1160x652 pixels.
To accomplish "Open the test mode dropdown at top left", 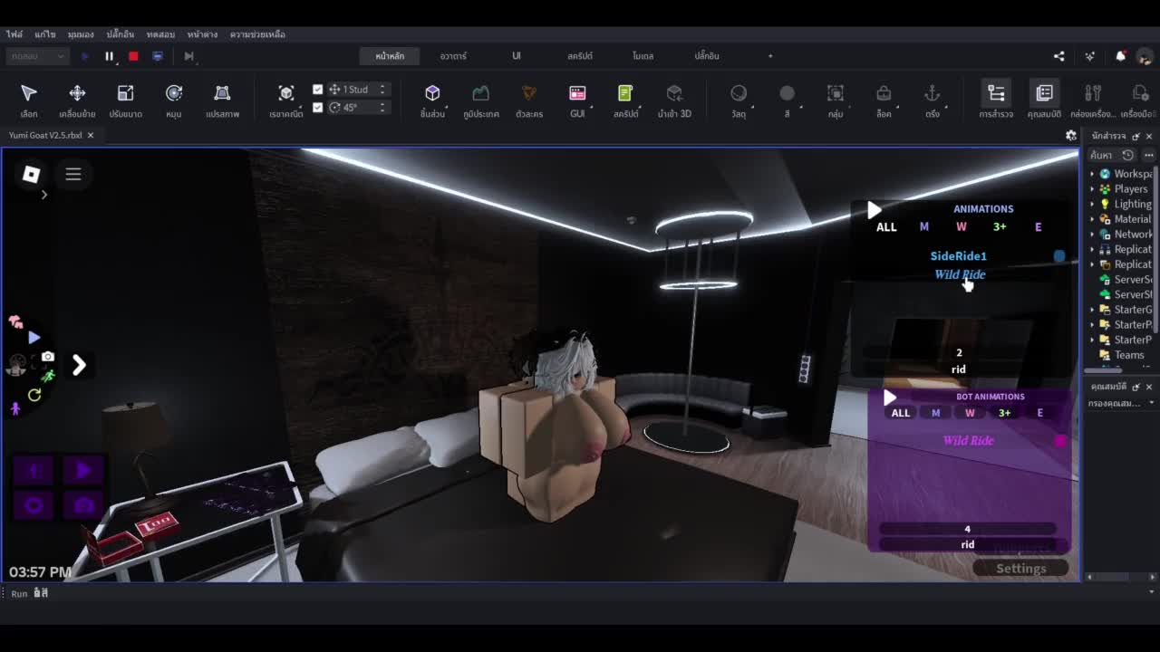I will tap(37, 56).
